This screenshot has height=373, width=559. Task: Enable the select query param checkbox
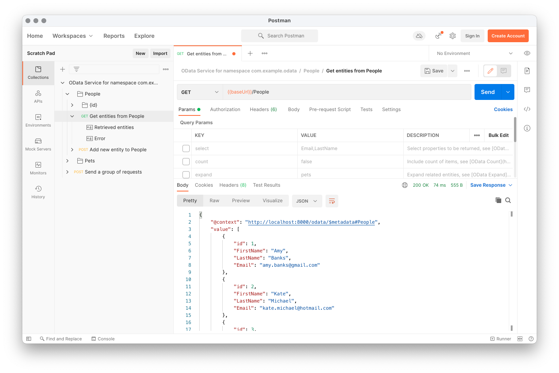point(186,148)
